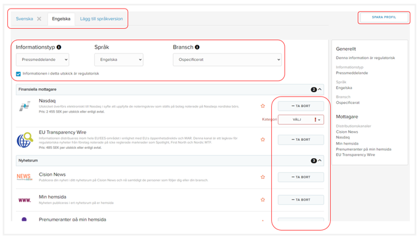Click the EU Transparency Wire title
Viewport: 419px width, 238px height.
pos(62,132)
